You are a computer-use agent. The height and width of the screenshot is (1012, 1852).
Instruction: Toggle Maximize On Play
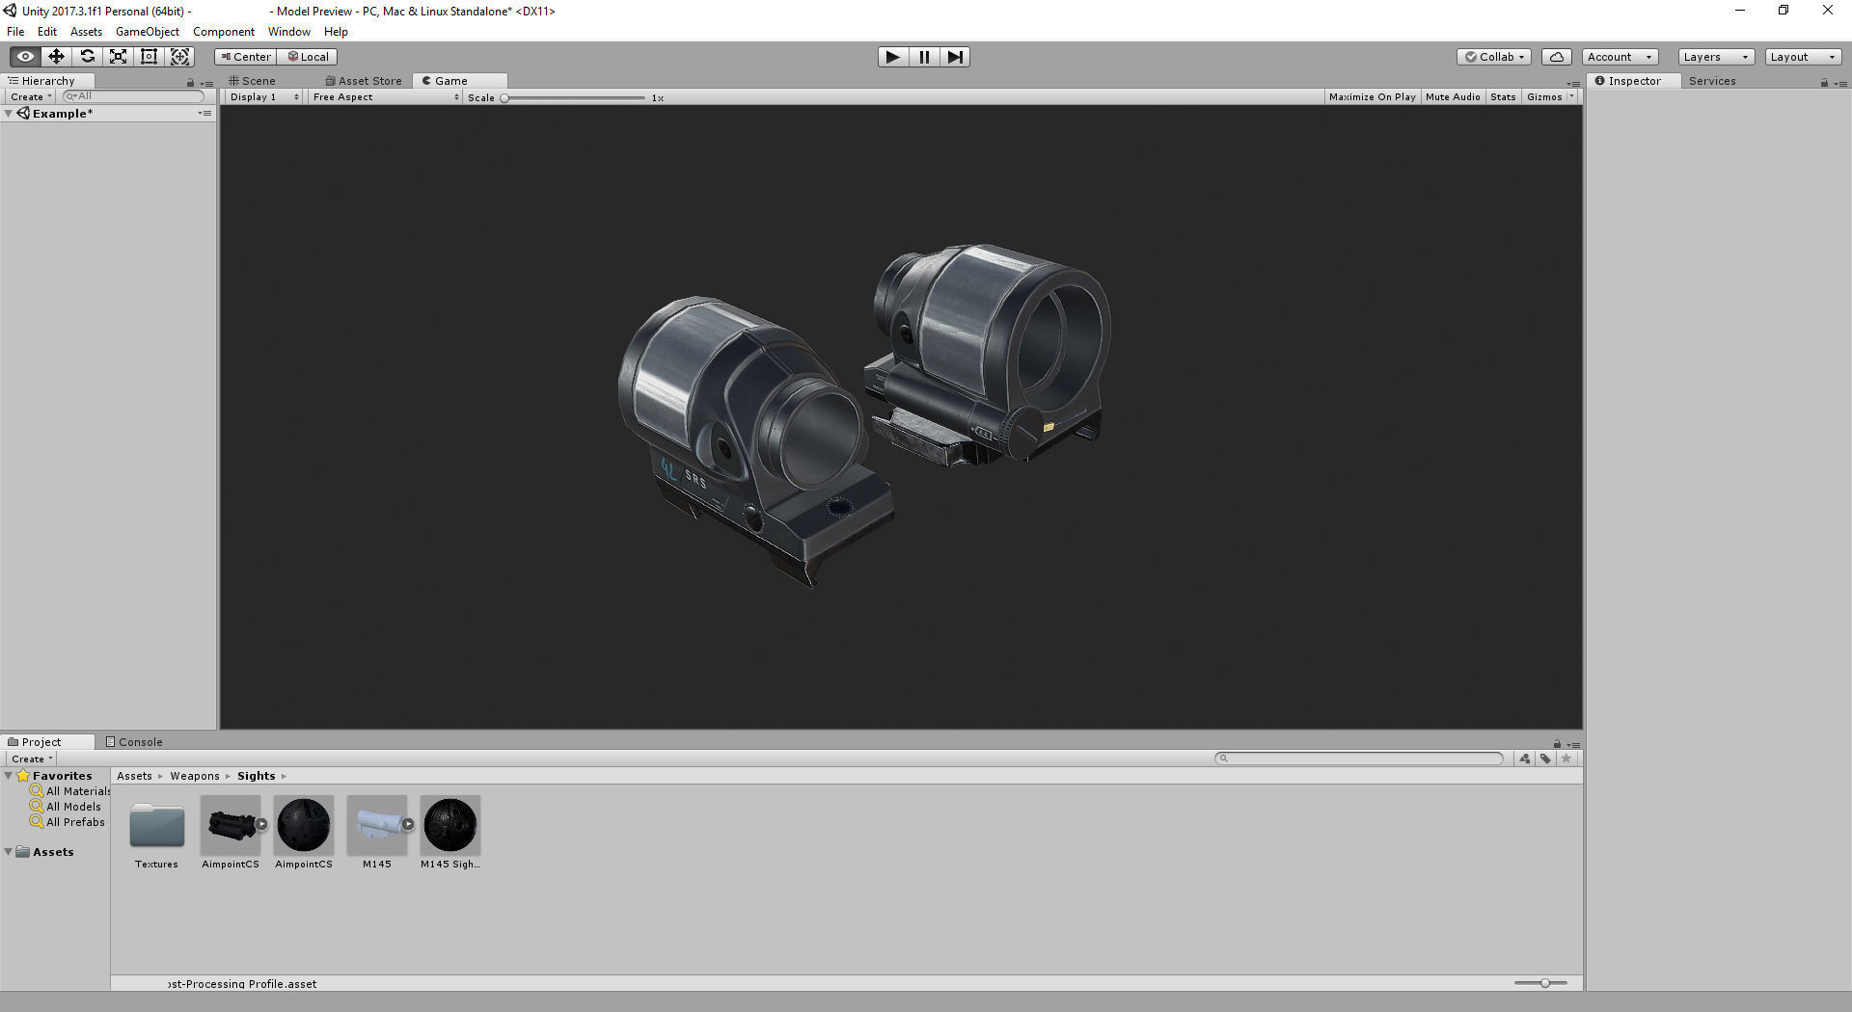click(1372, 97)
